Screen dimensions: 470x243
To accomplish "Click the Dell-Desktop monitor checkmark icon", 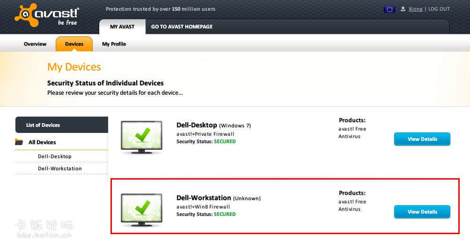I will pyautogui.click(x=141, y=136).
